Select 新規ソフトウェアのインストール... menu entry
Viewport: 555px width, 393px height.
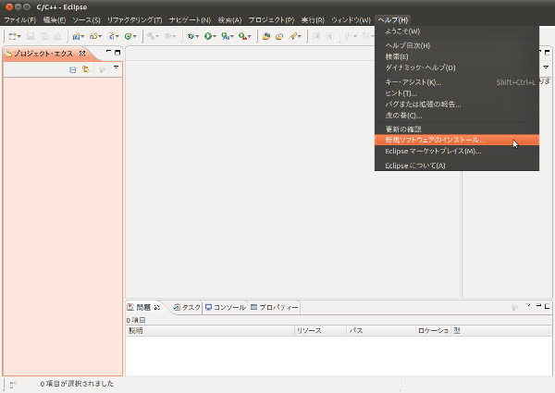pyautogui.click(x=457, y=140)
